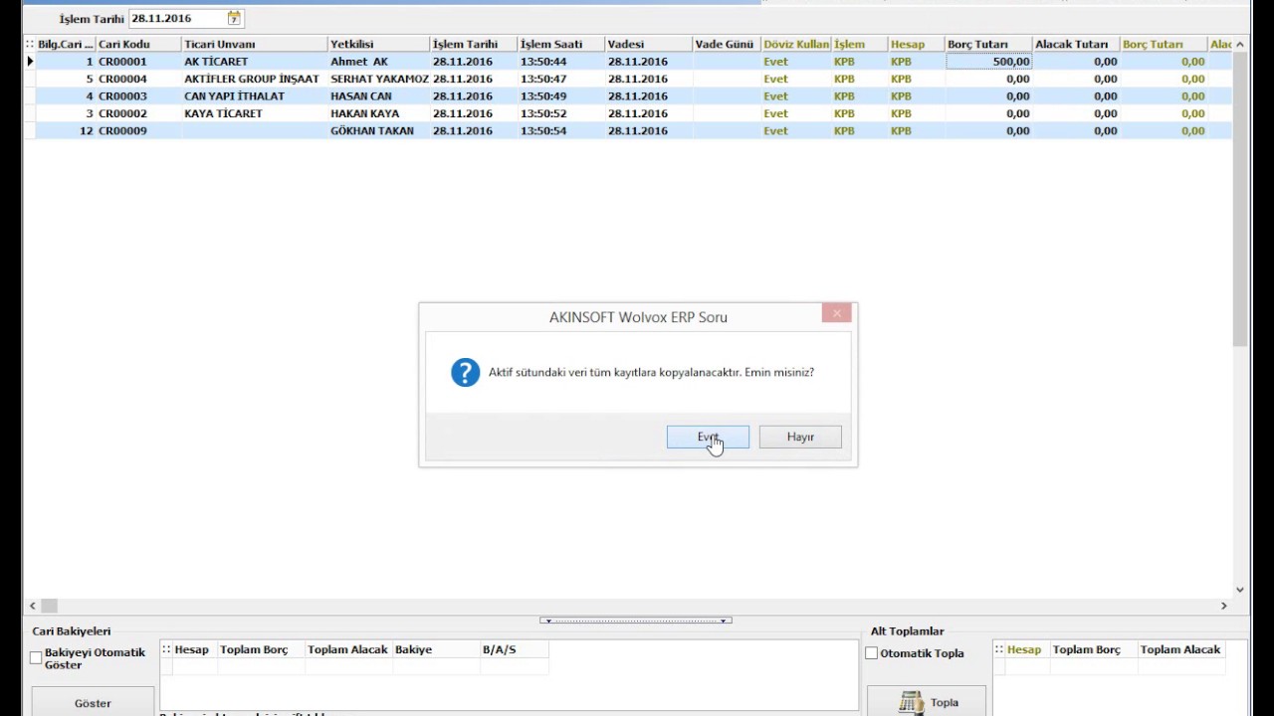This screenshot has height=716, width=1274.
Task: Select the cell GÖKHAN TAKAN
Action: tap(378, 131)
